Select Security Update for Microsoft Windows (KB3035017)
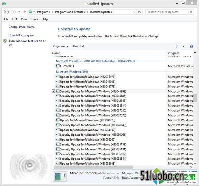 point(93,154)
